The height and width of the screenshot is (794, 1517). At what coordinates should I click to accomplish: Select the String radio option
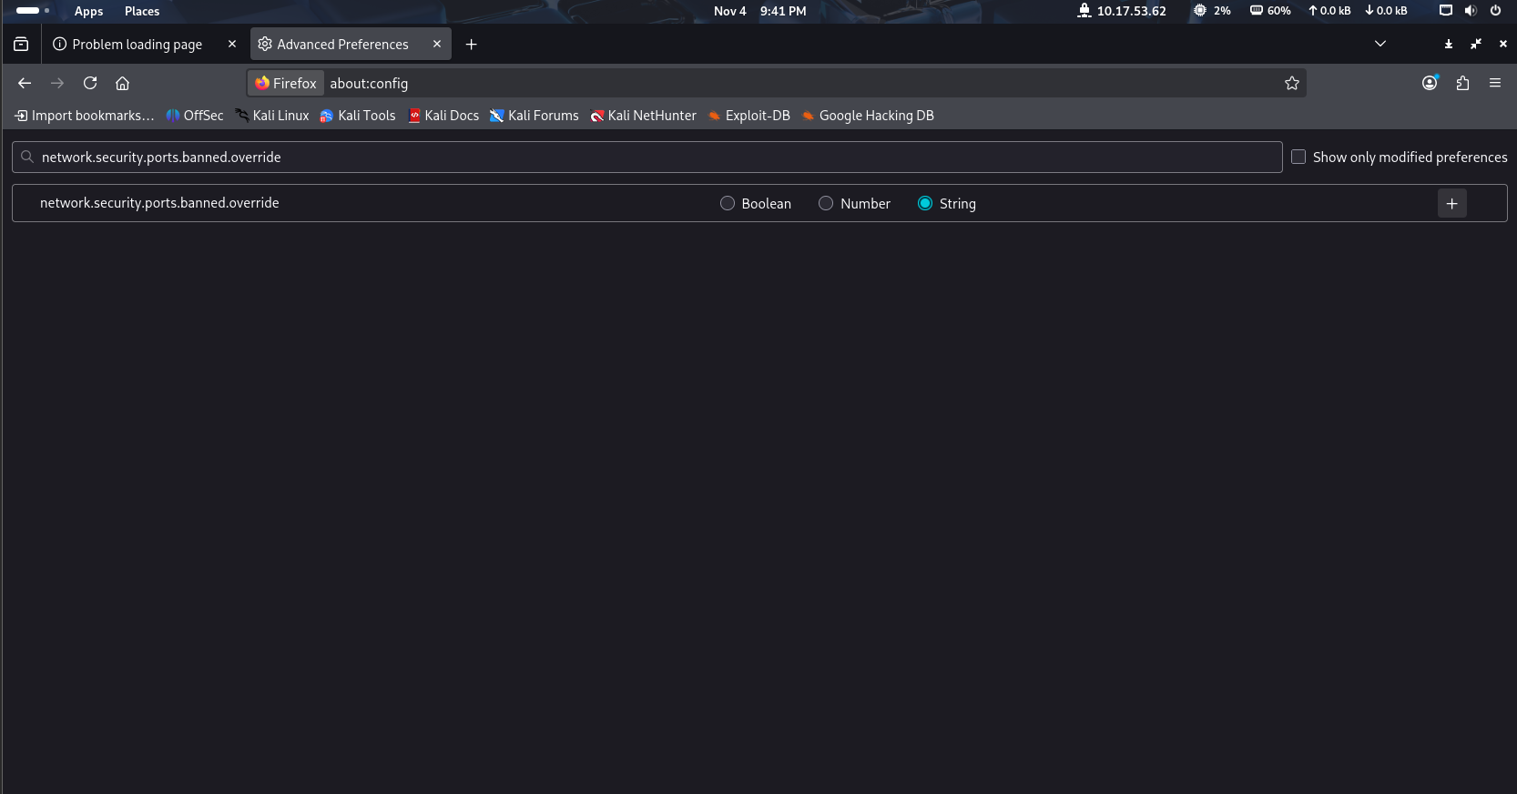[x=925, y=203]
